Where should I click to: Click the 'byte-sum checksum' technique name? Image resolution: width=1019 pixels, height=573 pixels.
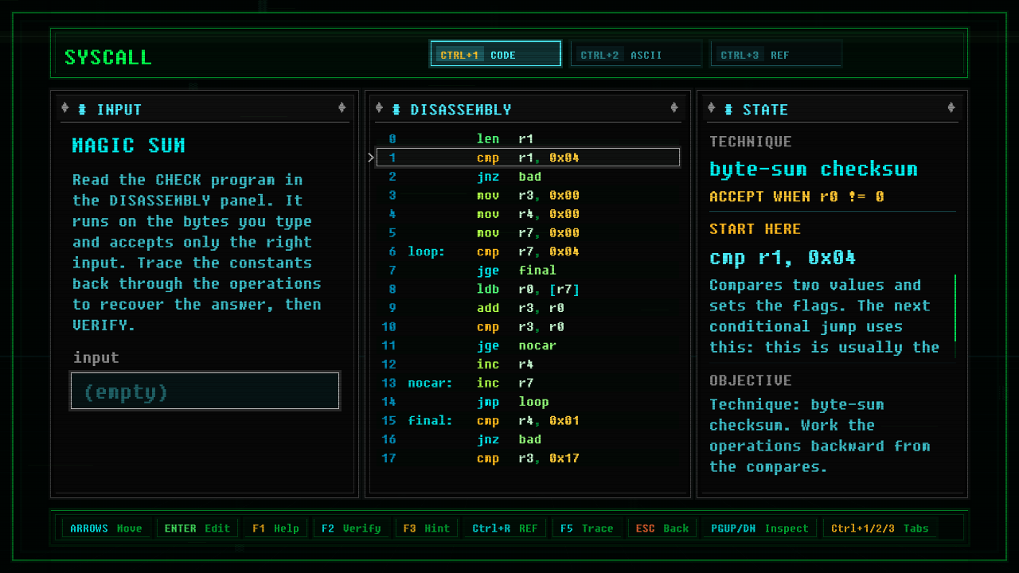(x=814, y=169)
